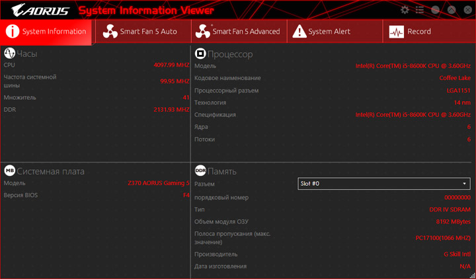Screen dimensions: 476x279
Task: Click the processor chip icon beside Процессор
Action: pyautogui.click(x=200, y=54)
